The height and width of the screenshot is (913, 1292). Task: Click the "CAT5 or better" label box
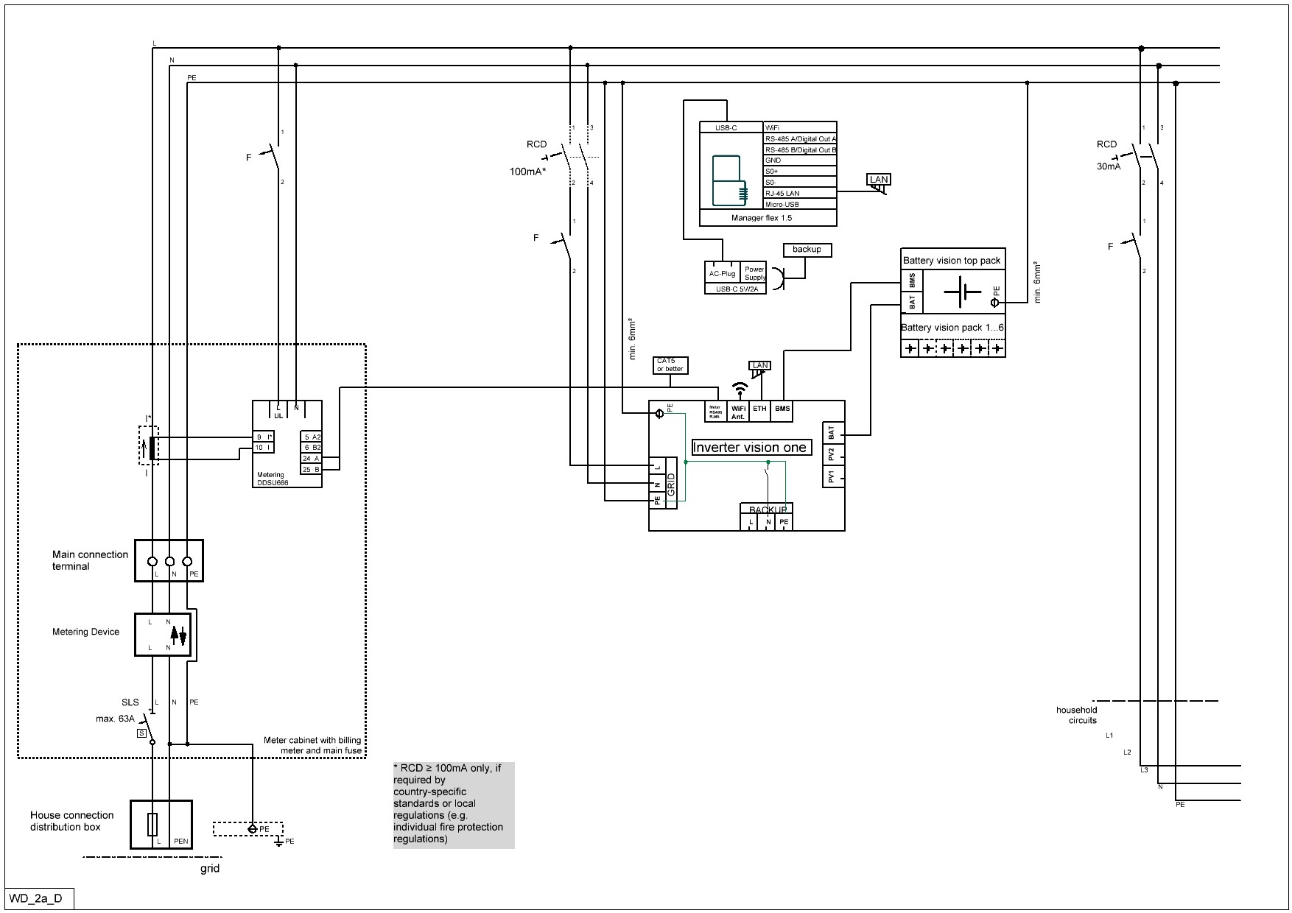670,364
